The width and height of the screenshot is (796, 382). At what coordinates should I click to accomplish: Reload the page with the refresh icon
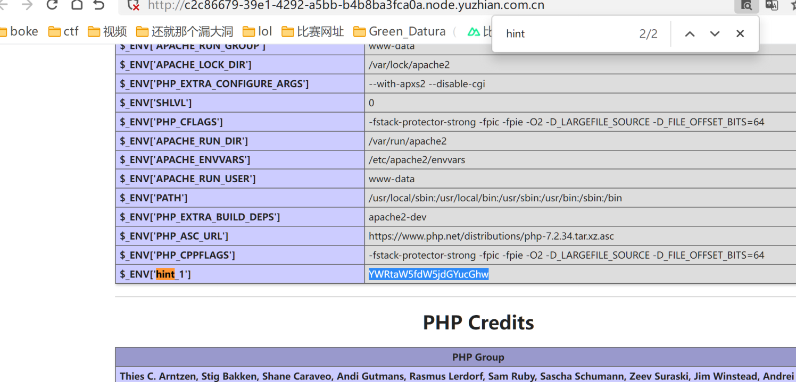tap(52, 5)
